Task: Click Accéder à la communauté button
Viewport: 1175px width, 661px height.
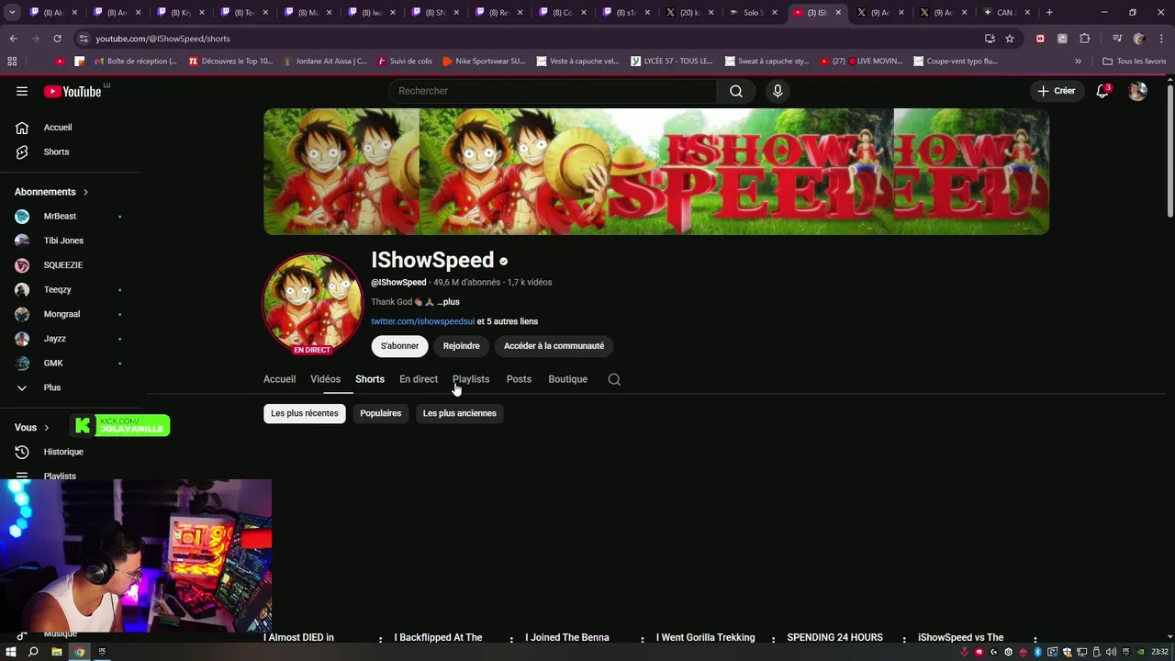Action: point(554,346)
